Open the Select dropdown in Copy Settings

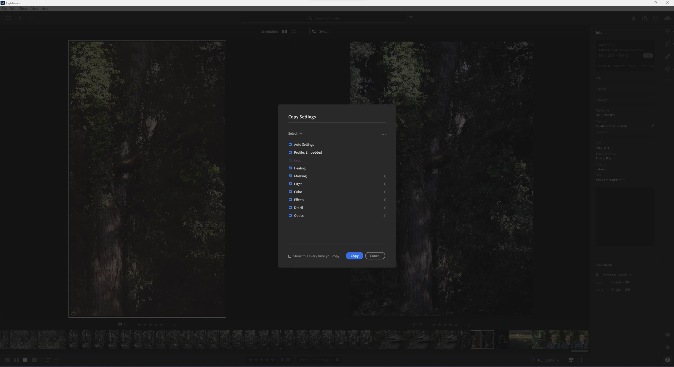click(x=295, y=134)
